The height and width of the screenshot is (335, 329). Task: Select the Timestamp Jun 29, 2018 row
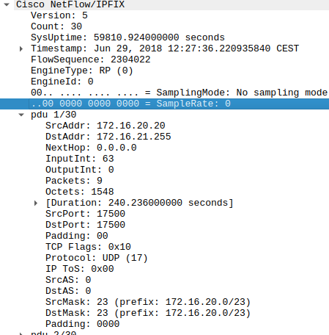point(165,48)
